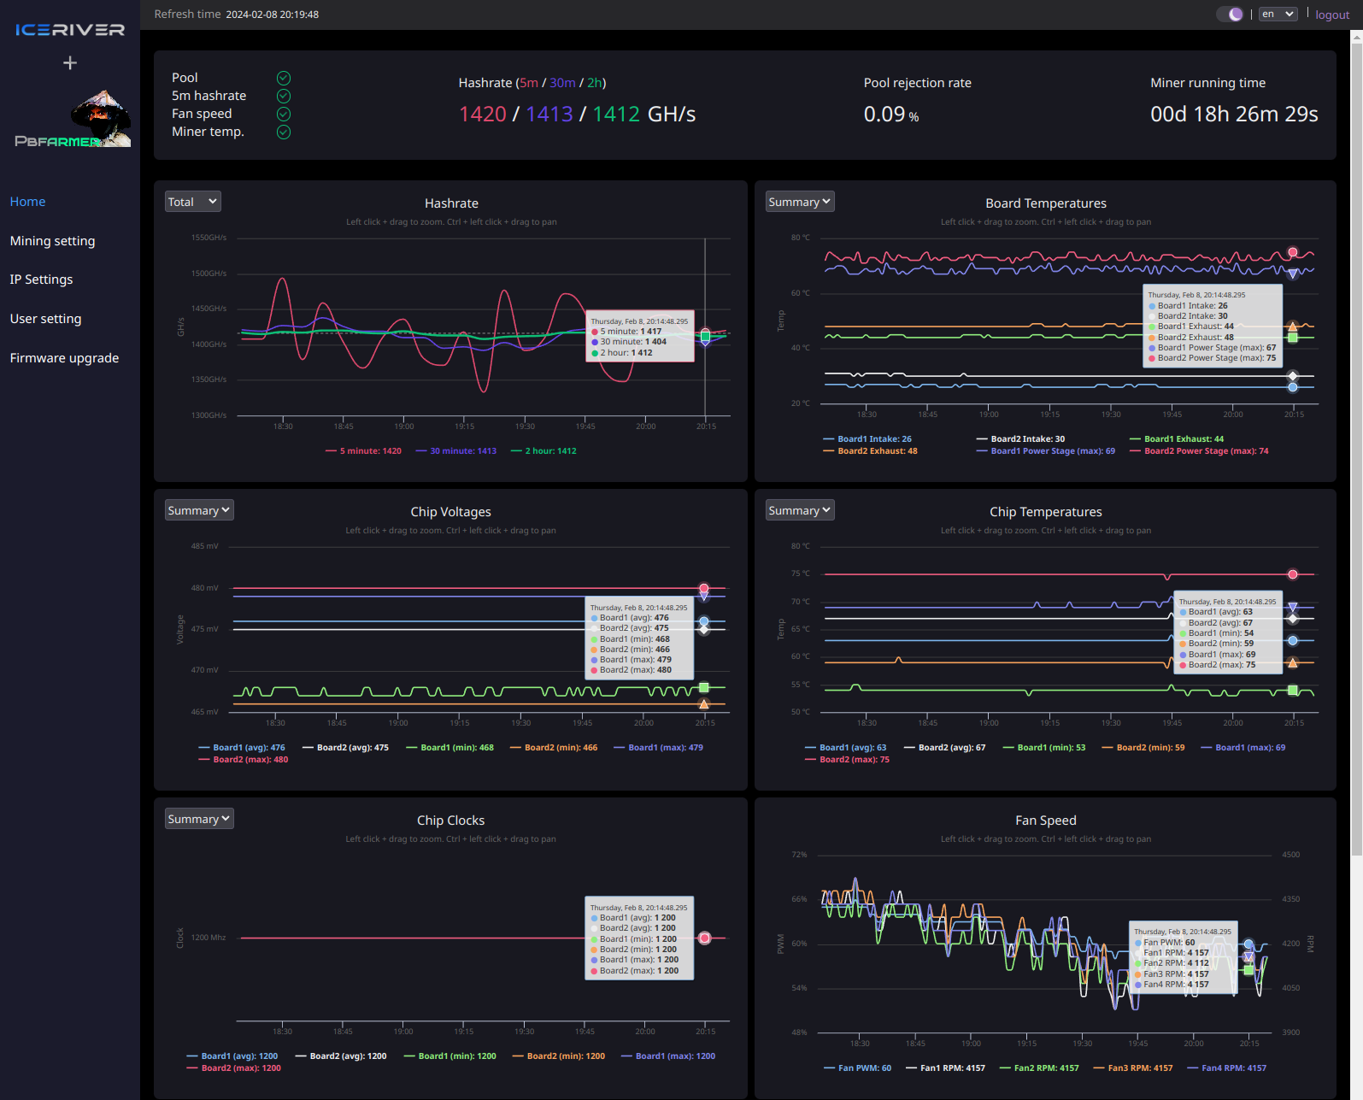The height and width of the screenshot is (1100, 1363).
Task: Open Mining setting in the sidebar
Action: [53, 241]
